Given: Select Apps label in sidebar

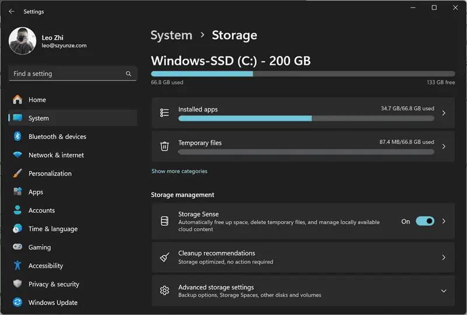Looking at the screenshot, I should (x=36, y=192).
